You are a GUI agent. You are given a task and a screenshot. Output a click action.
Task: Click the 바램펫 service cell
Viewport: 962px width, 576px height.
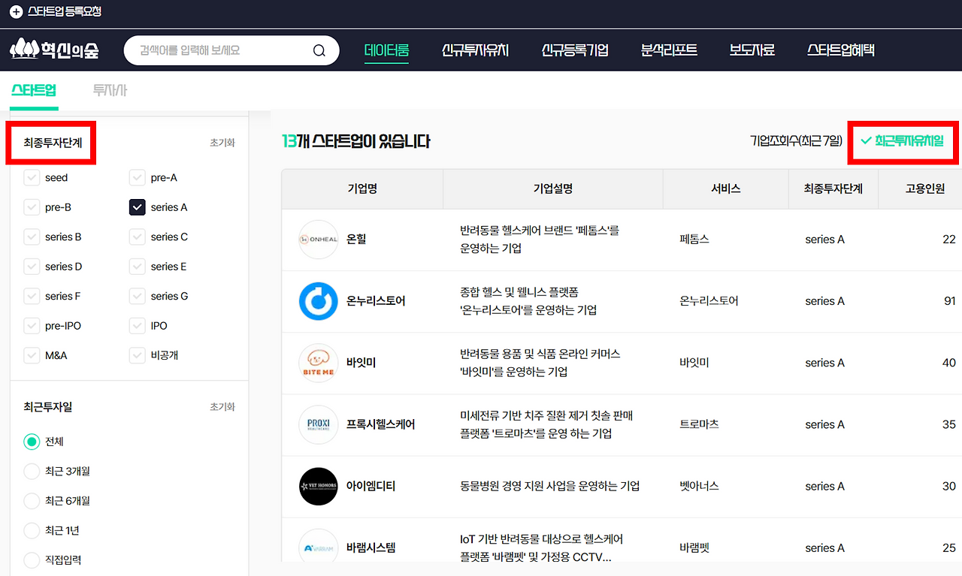click(694, 547)
